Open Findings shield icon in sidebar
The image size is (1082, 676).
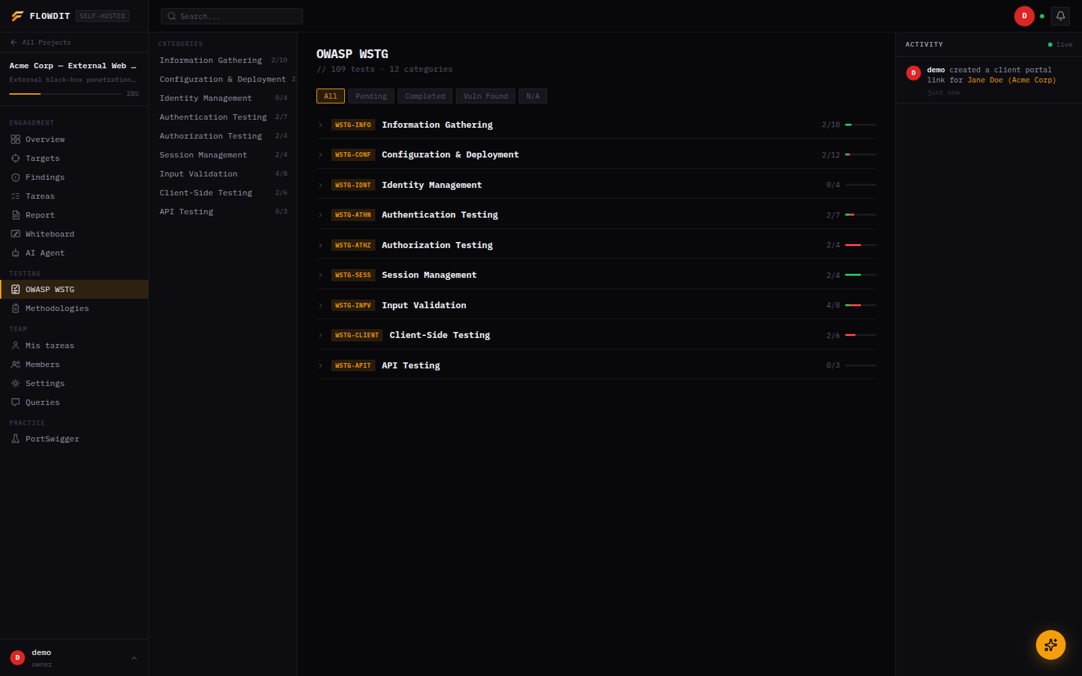[16, 177]
